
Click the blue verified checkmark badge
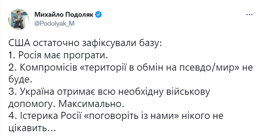click(98, 14)
